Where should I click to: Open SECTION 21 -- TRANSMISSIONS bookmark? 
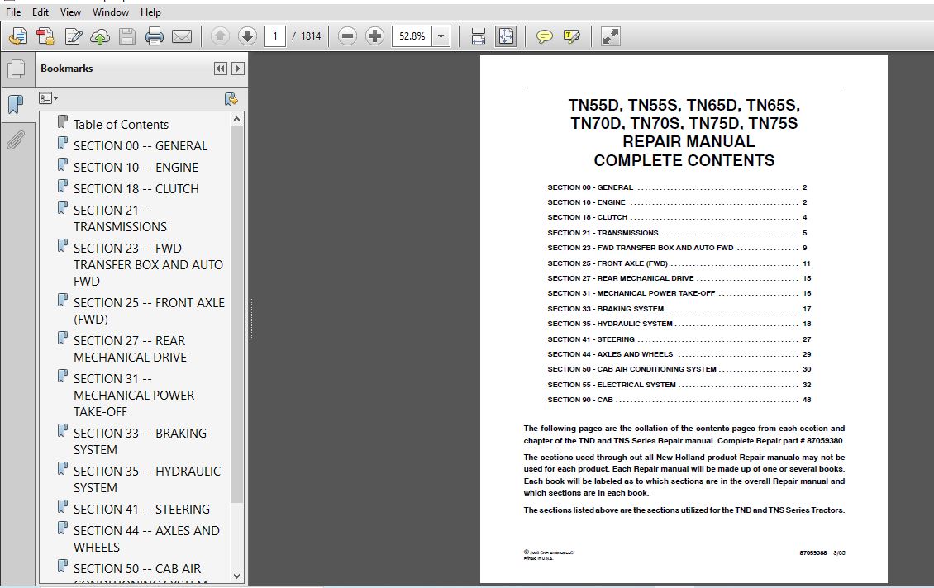pyautogui.click(x=121, y=218)
